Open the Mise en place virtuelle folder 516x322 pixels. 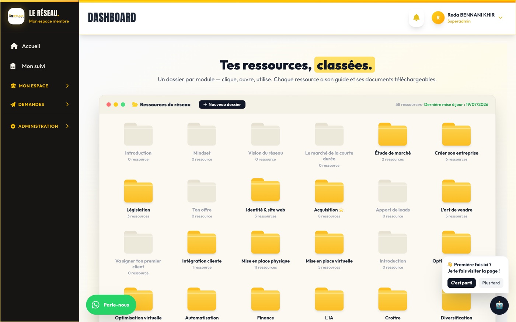point(329,250)
